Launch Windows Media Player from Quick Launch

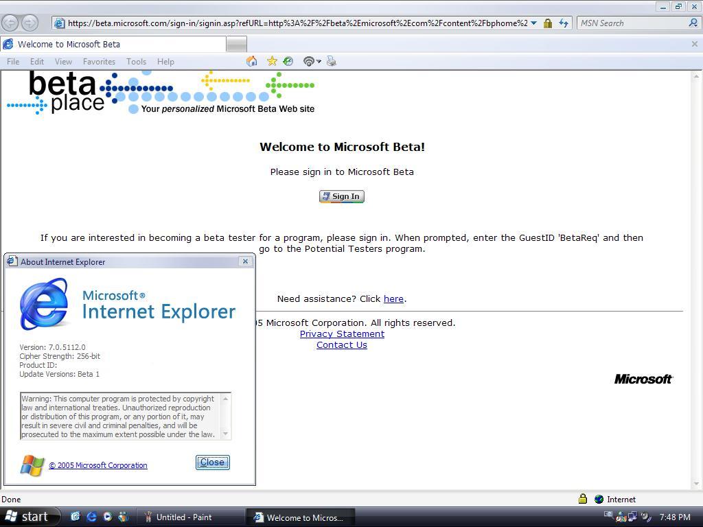(x=107, y=517)
